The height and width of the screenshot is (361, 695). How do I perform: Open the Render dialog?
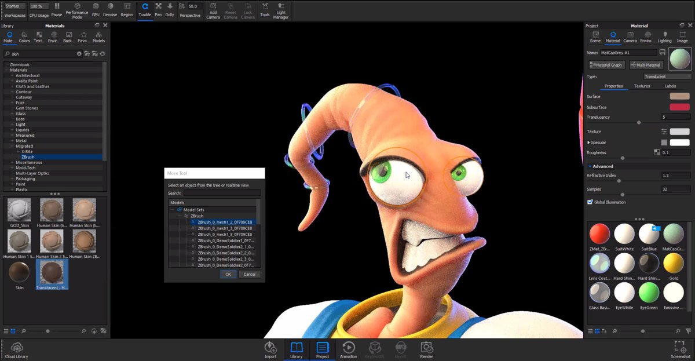tap(427, 349)
